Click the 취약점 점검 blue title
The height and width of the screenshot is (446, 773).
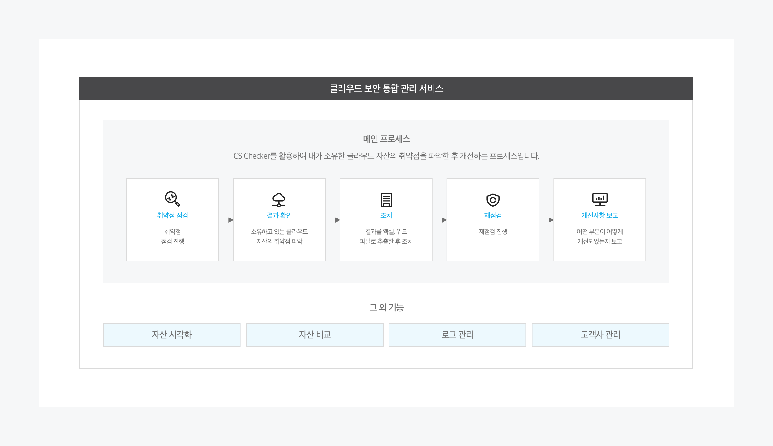click(172, 215)
